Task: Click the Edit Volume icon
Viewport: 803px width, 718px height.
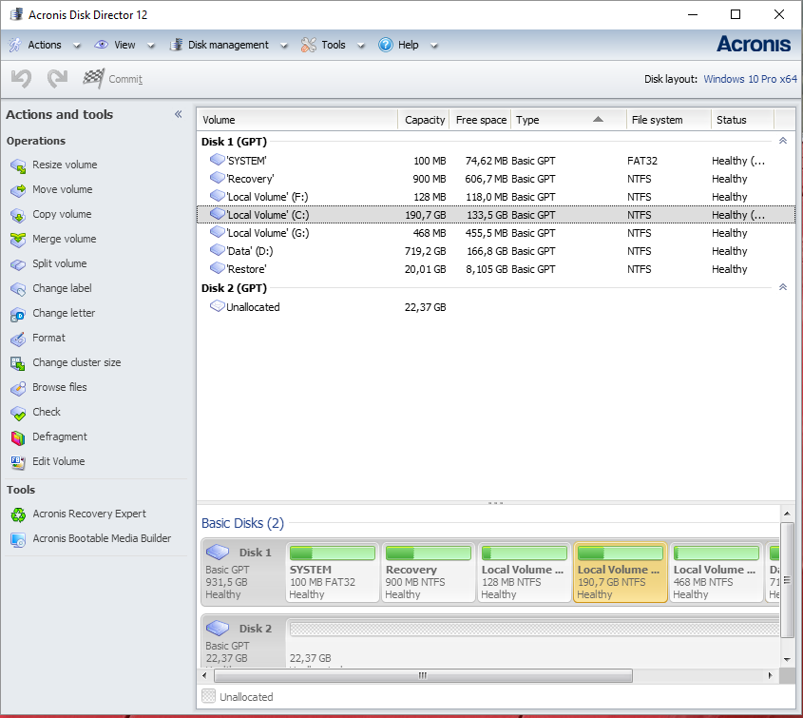Action: (18, 462)
